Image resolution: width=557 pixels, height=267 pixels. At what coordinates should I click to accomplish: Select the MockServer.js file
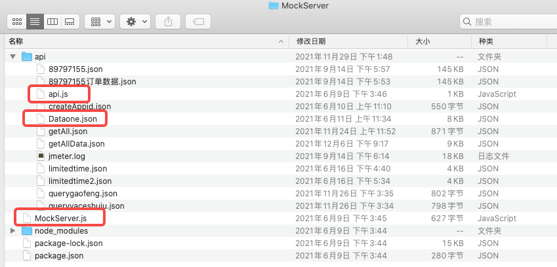[x=60, y=219]
